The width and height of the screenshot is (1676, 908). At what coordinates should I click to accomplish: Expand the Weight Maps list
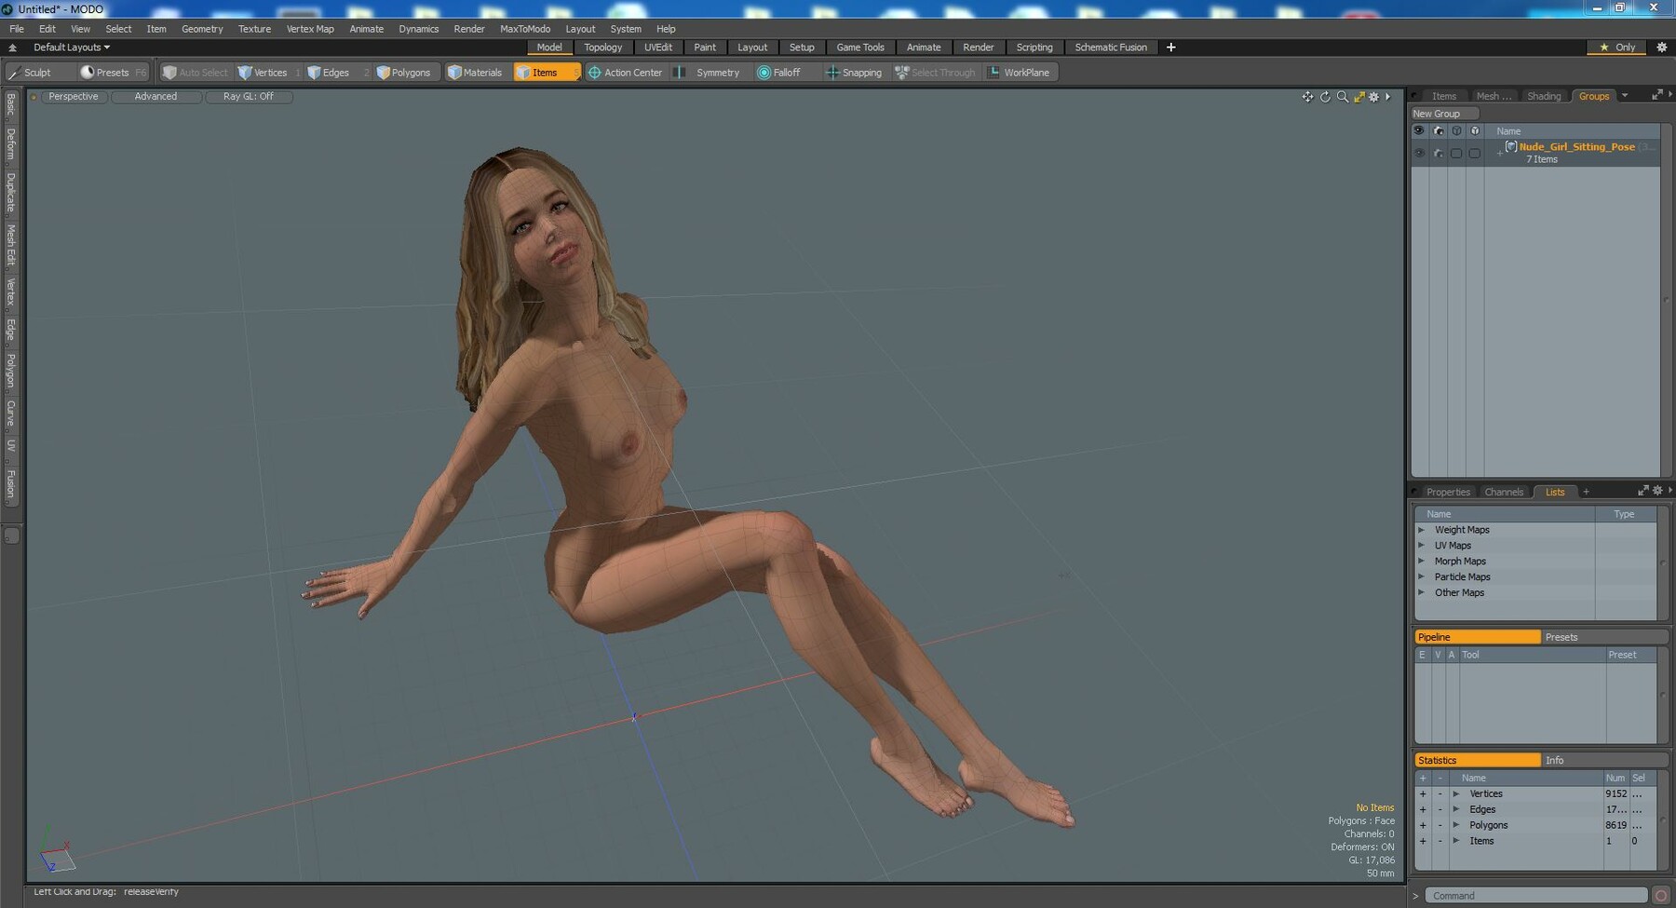click(1422, 530)
